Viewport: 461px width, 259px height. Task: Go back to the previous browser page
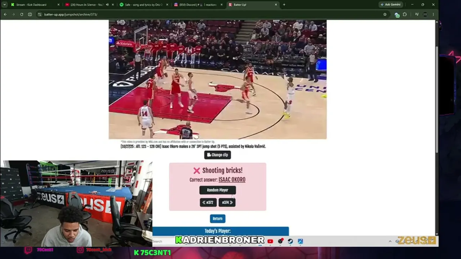(5, 14)
